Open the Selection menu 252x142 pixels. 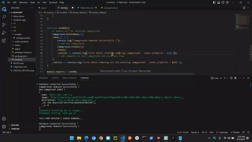coord(23,2)
